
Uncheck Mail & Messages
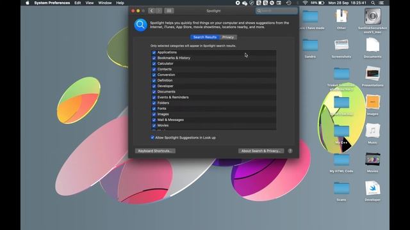point(154,120)
